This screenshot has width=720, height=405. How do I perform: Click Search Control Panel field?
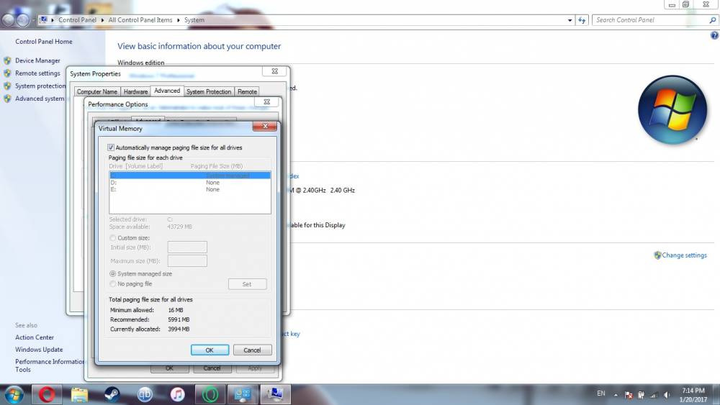pos(649,20)
